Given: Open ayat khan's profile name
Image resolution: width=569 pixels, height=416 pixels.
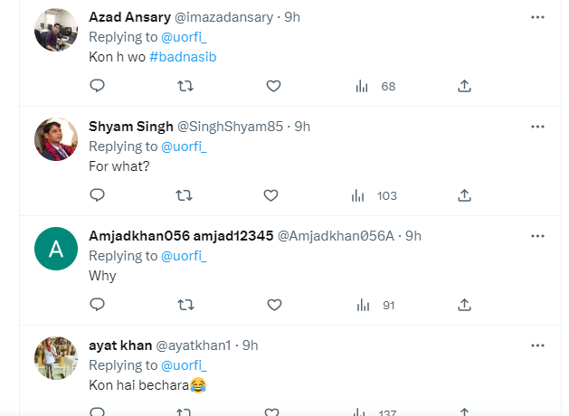Looking at the screenshot, I should (119, 345).
